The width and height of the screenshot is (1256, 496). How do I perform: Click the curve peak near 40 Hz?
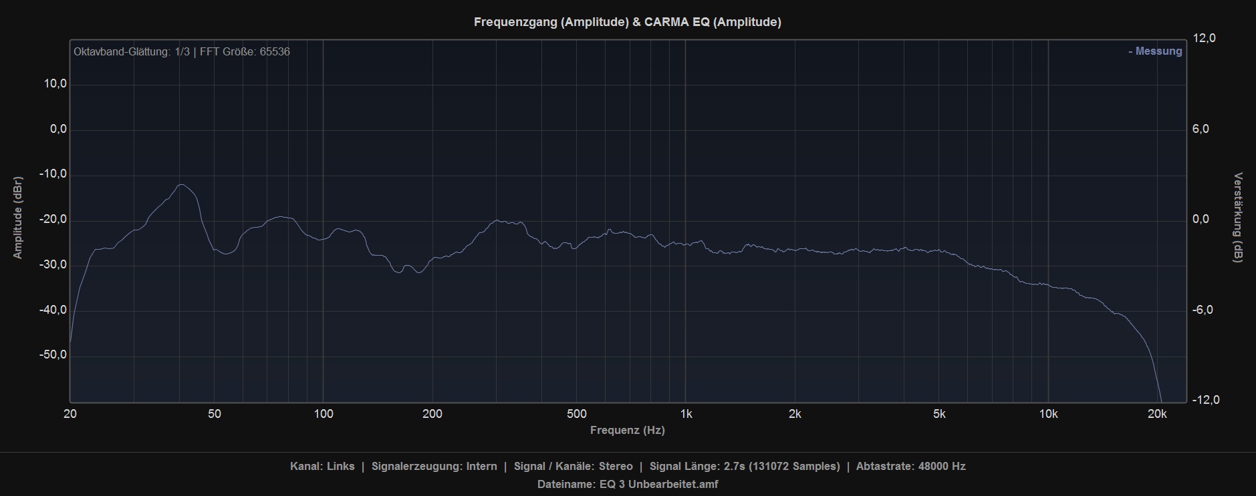[x=181, y=185]
